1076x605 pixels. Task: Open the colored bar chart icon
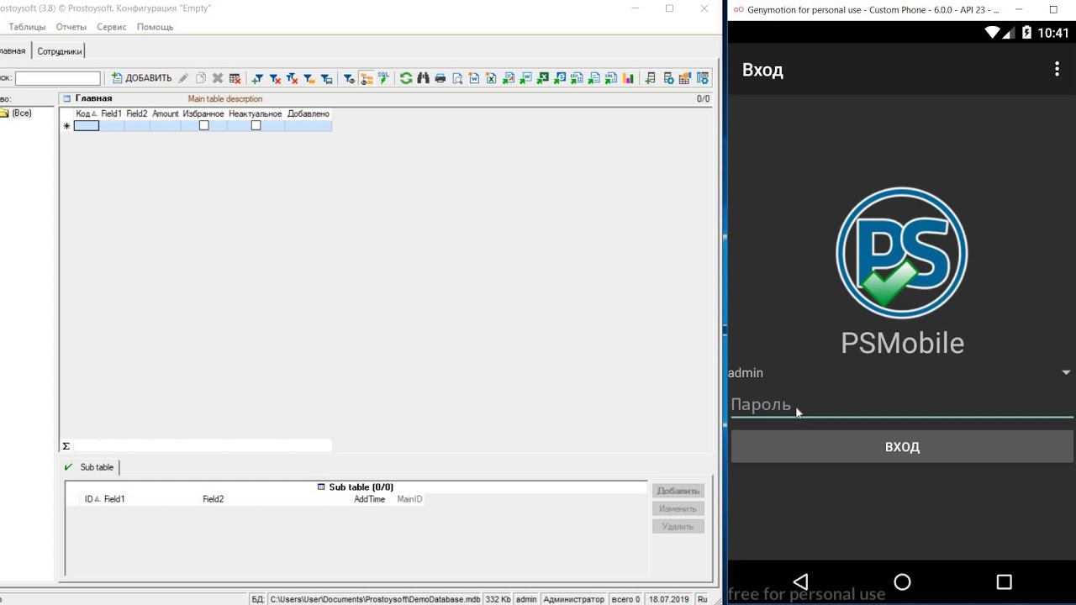point(628,78)
